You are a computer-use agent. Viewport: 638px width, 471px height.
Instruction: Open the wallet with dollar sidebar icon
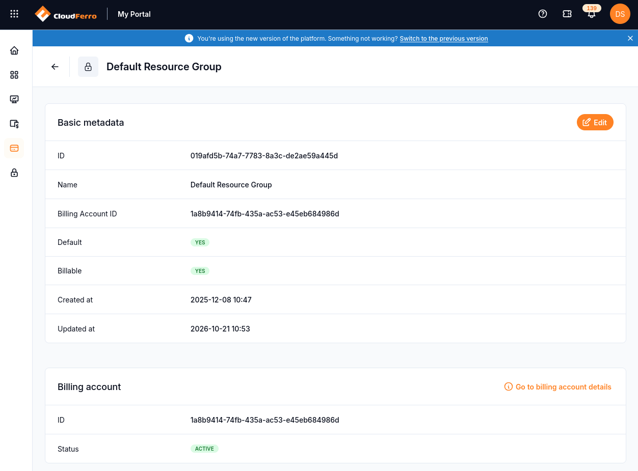click(14, 124)
